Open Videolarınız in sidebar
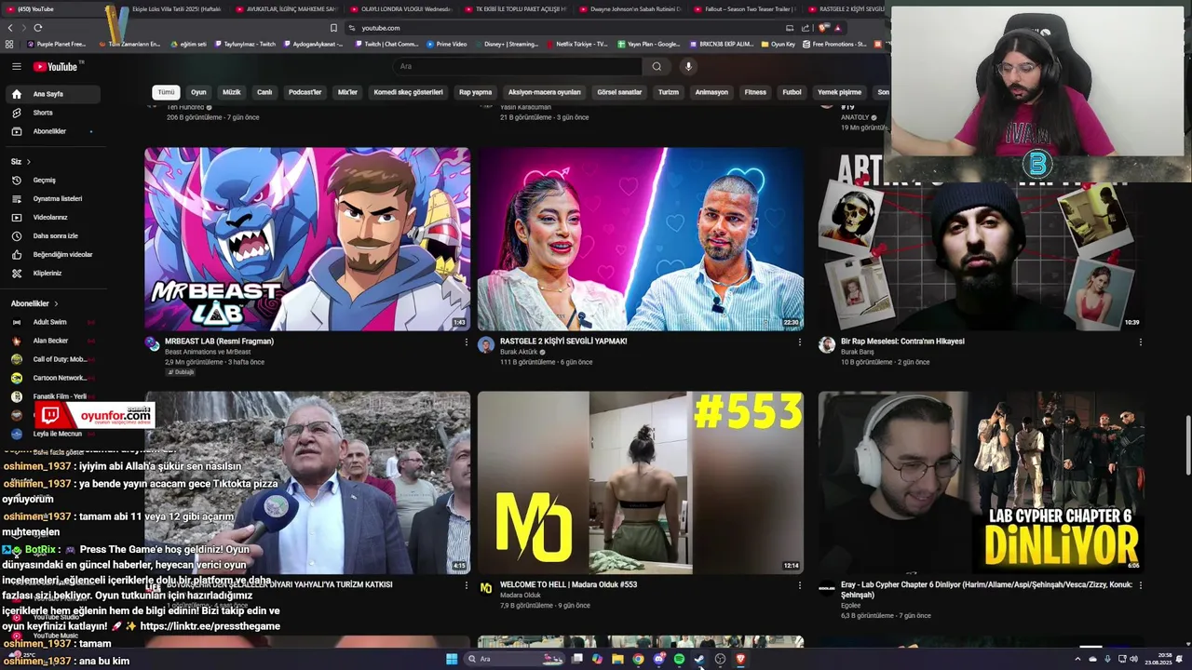 point(51,217)
